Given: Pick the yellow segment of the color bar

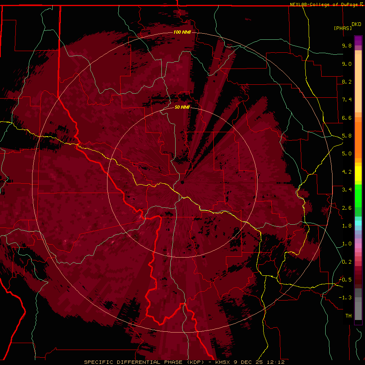Looking at the screenshot, I should pyautogui.click(x=358, y=174).
